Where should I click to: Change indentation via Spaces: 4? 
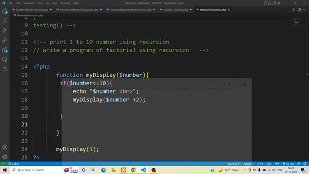(x=249, y=164)
